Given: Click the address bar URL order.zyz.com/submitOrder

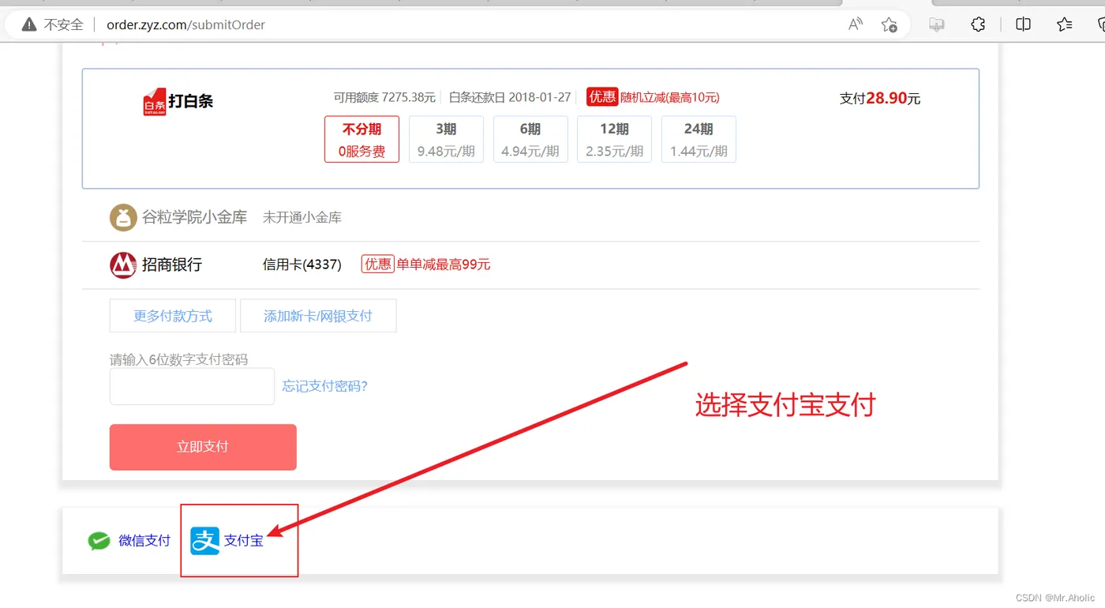Looking at the screenshot, I should click(x=186, y=24).
